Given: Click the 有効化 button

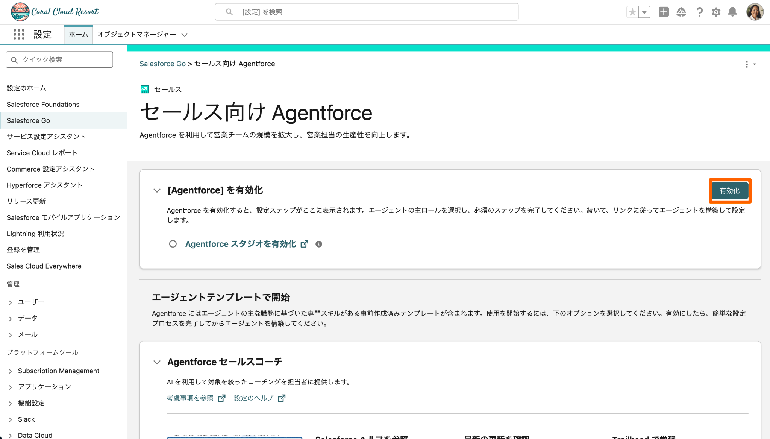Looking at the screenshot, I should click(x=729, y=191).
